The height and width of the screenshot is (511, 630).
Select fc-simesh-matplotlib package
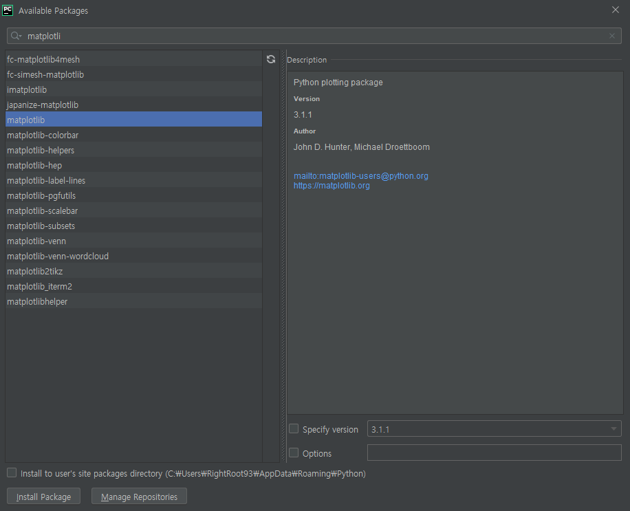click(x=134, y=75)
